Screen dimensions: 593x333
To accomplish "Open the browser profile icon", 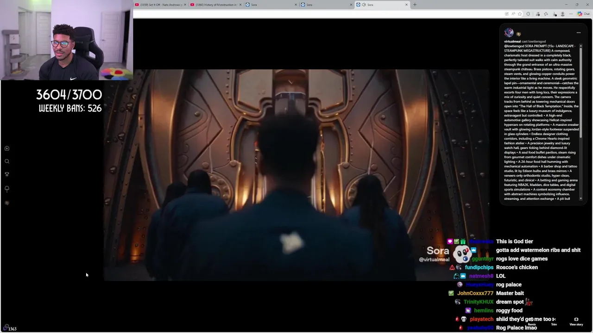I will click(563, 14).
